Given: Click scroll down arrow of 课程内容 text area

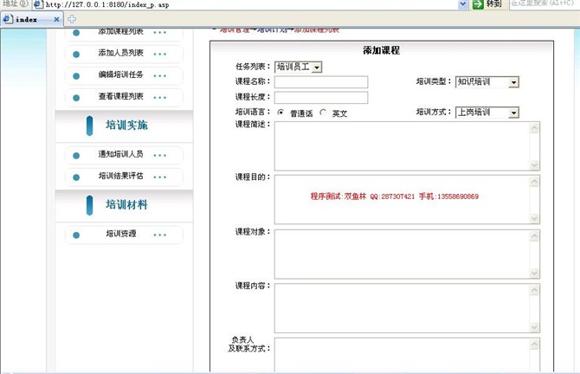Looking at the screenshot, I should [x=534, y=326].
